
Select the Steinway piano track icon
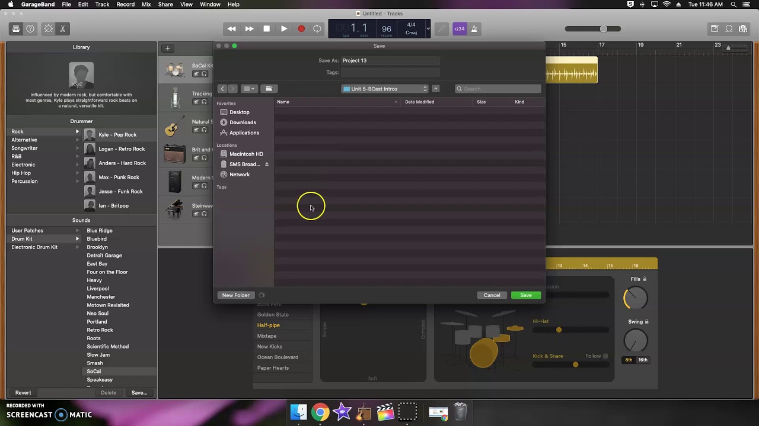[x=174, y=211]
